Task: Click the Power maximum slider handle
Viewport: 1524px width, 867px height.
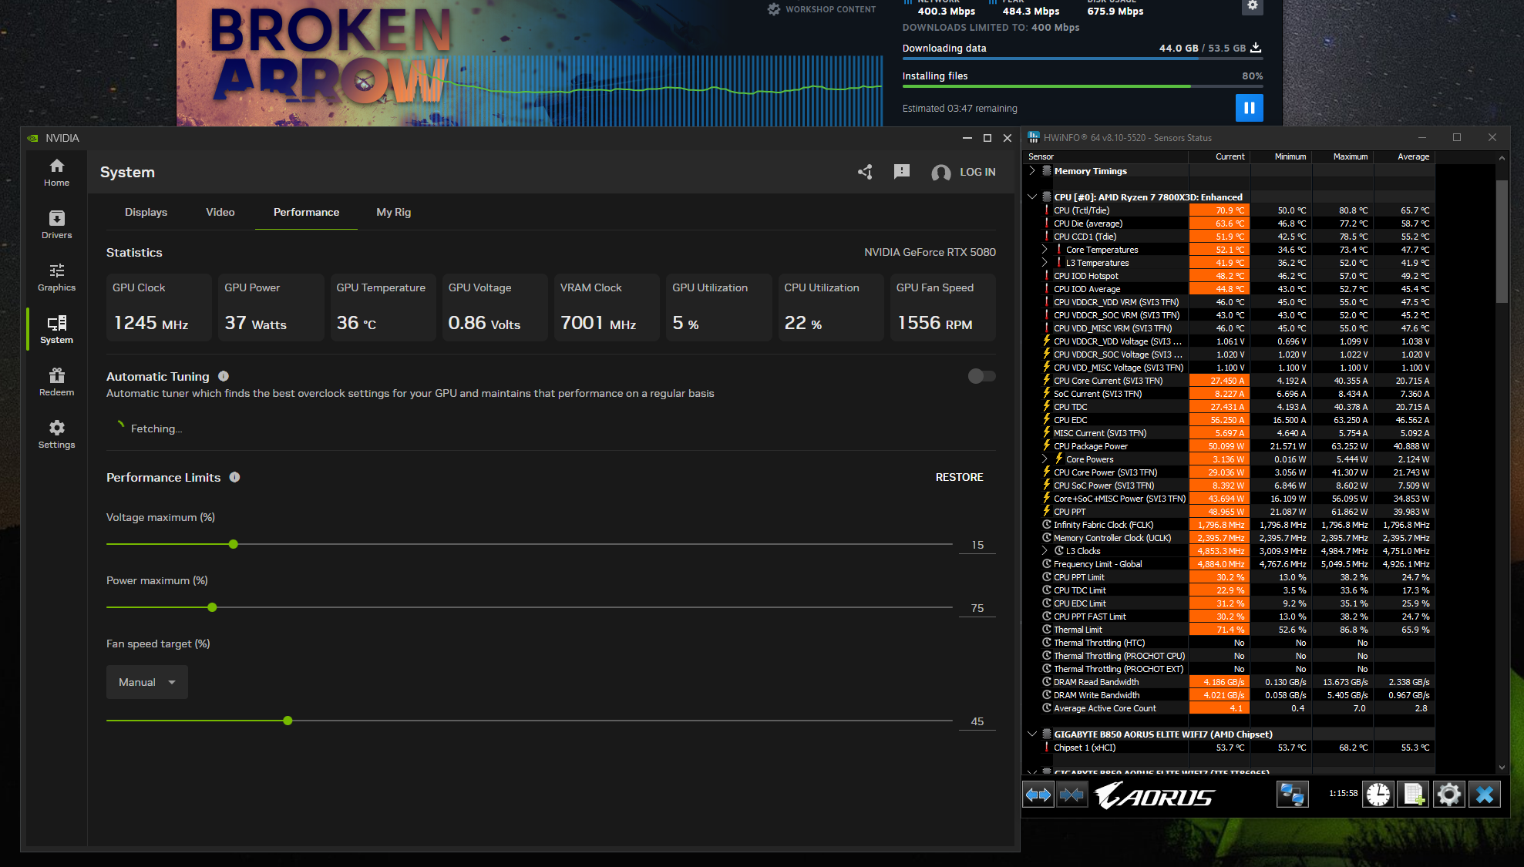Action: click(x=212, y=607)
